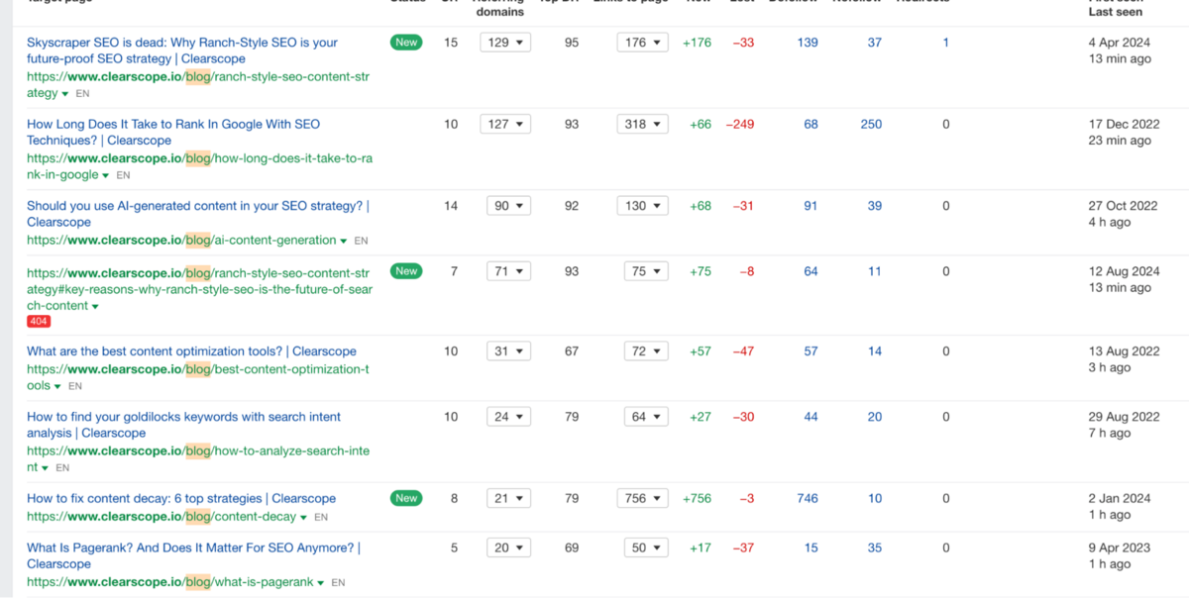Expand the 129 referring domains dropdown
Screen dimensions: 1189x598
[505, 43]
